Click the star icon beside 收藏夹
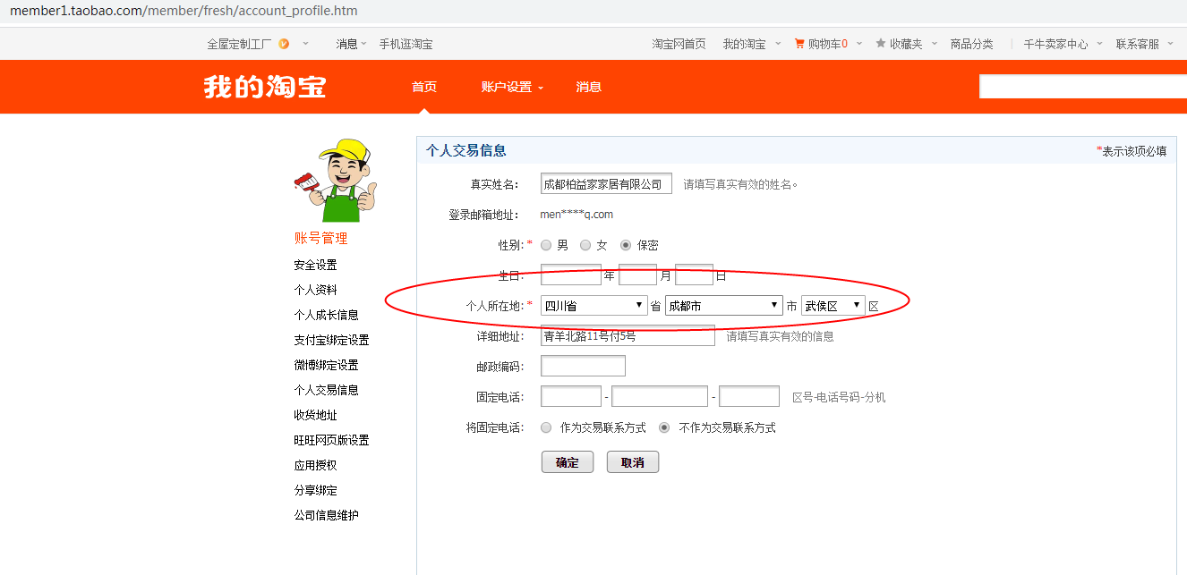1187x575 pixels. [x=881, y=44]
